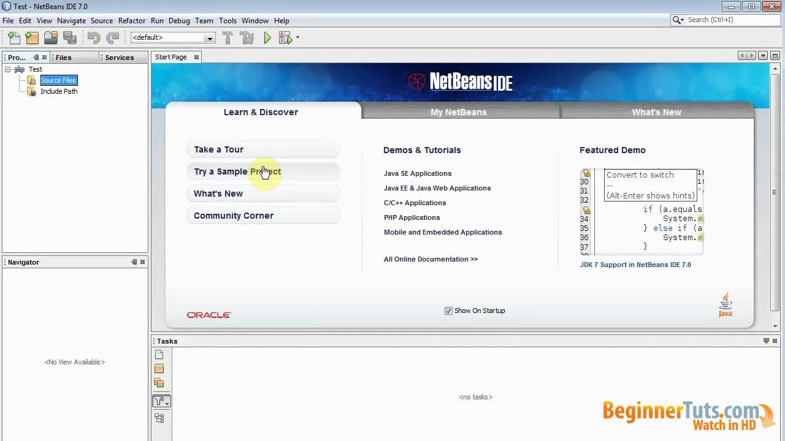Screen dimensions: 785x441
Task: Open the File menu
Action: point(8,20)
